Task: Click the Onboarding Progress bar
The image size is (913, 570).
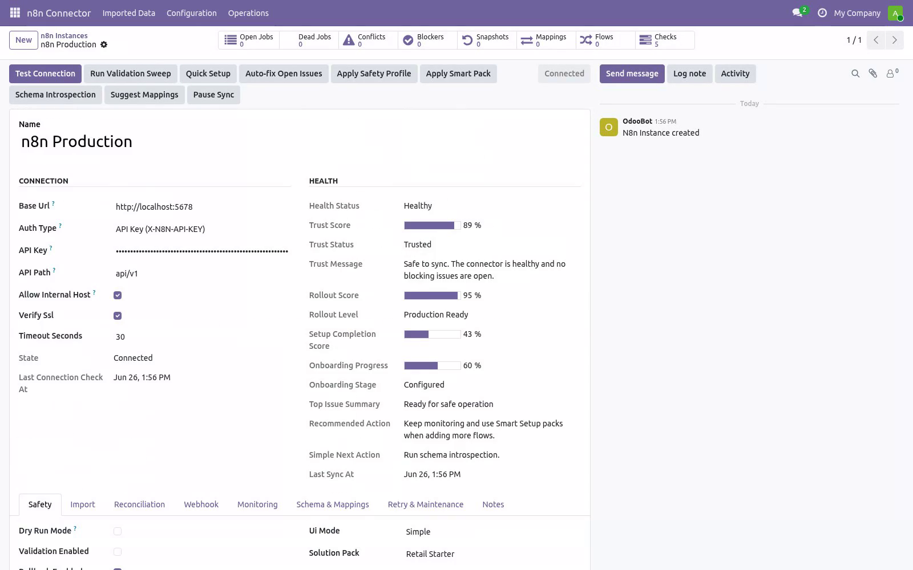Action: (432, 365)
